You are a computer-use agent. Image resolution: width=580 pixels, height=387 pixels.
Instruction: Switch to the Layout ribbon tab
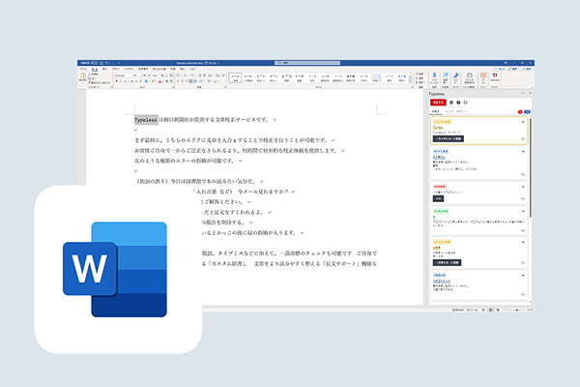(x=128, y=69)
